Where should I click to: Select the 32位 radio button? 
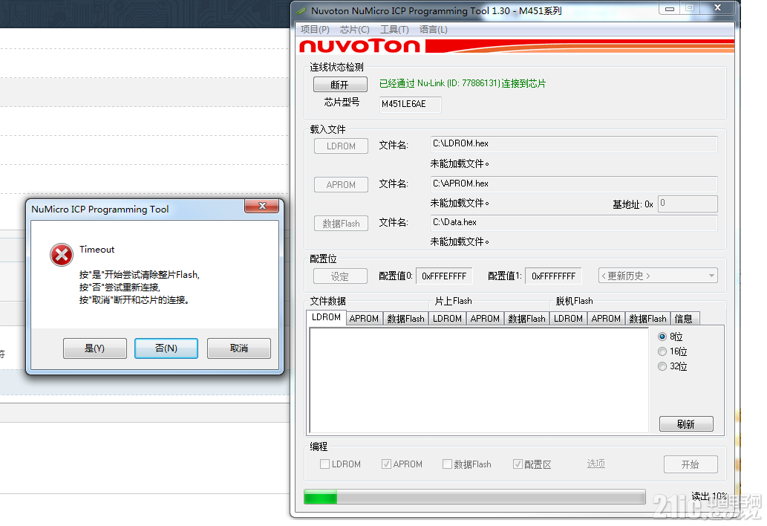point(662,366)
